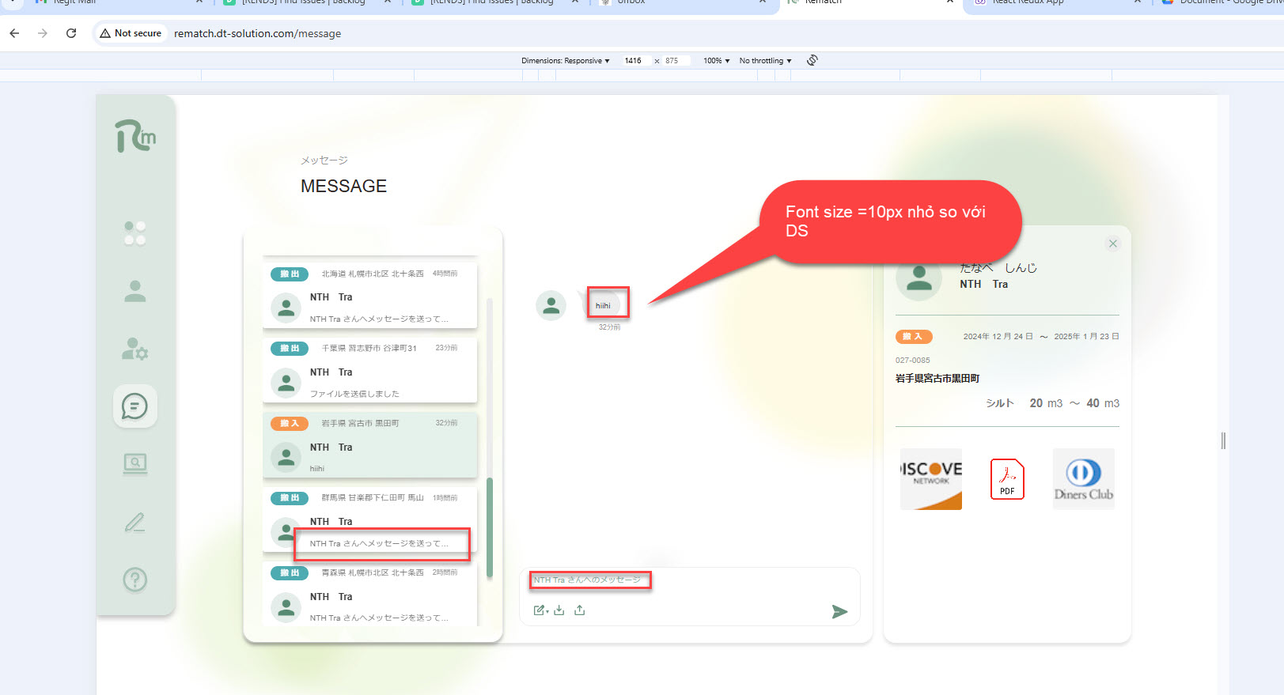Open the No throttling dropdown
This screenshot has height=695, width=1284.
coord(765,61)
